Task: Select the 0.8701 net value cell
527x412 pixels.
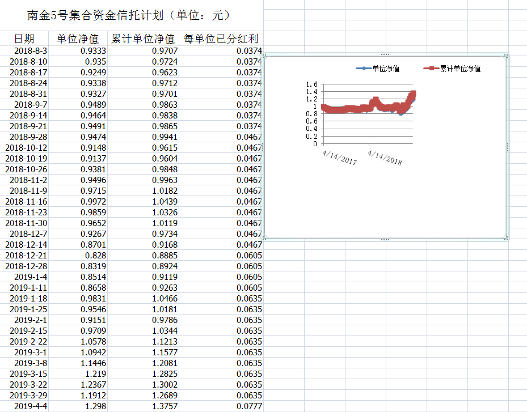Action: 78,244
